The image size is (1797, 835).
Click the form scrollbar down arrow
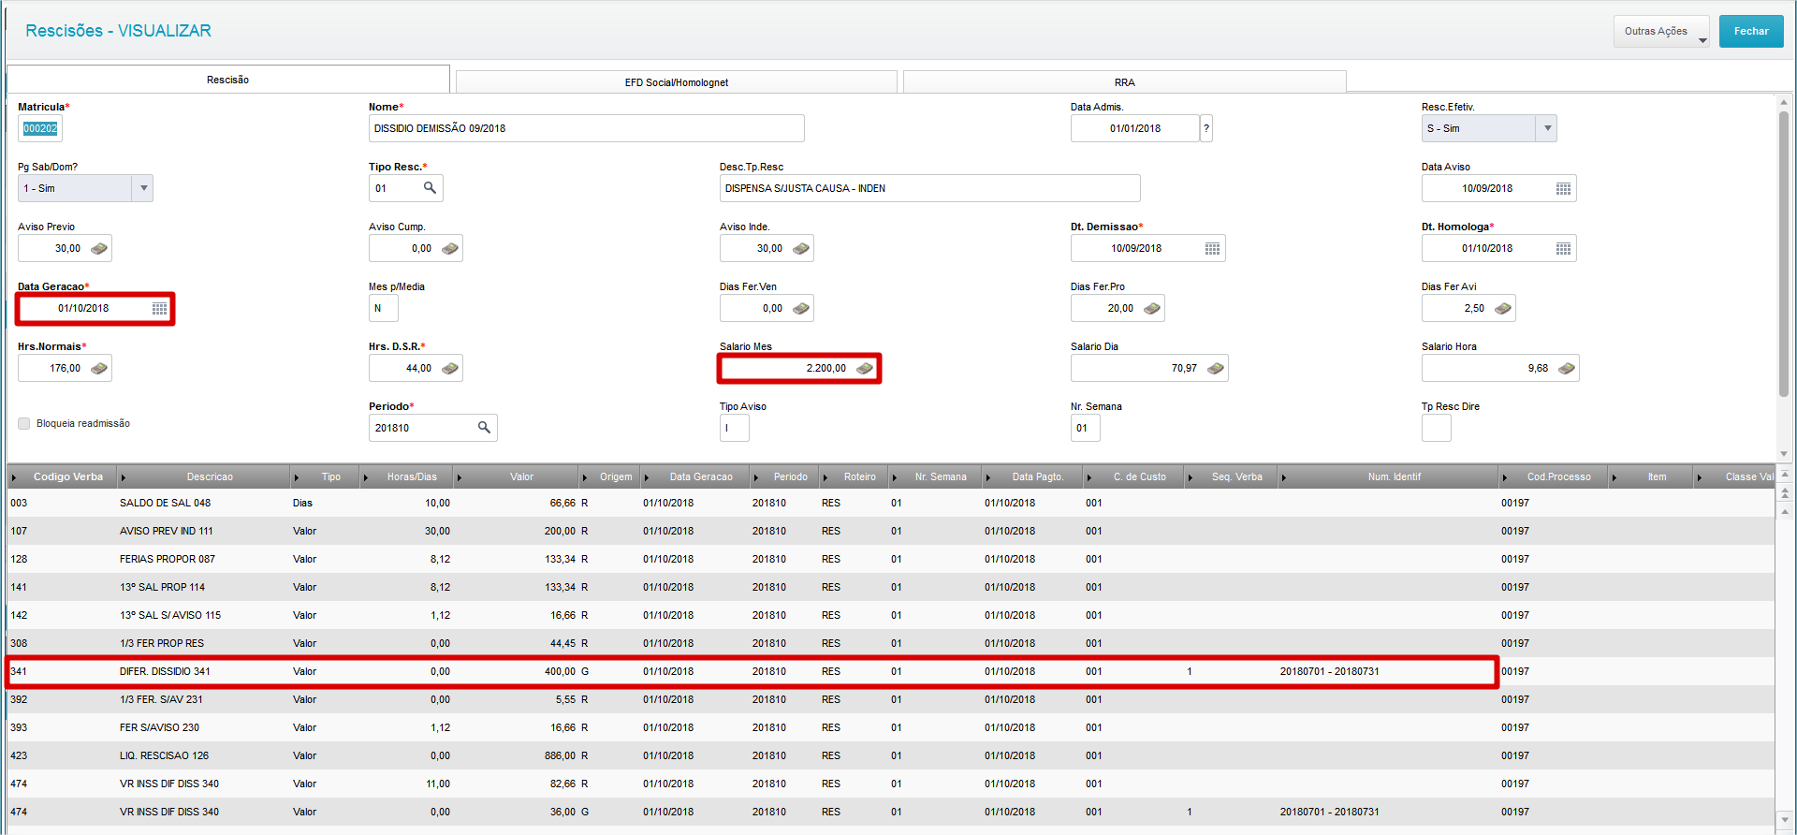point(1784,453)
